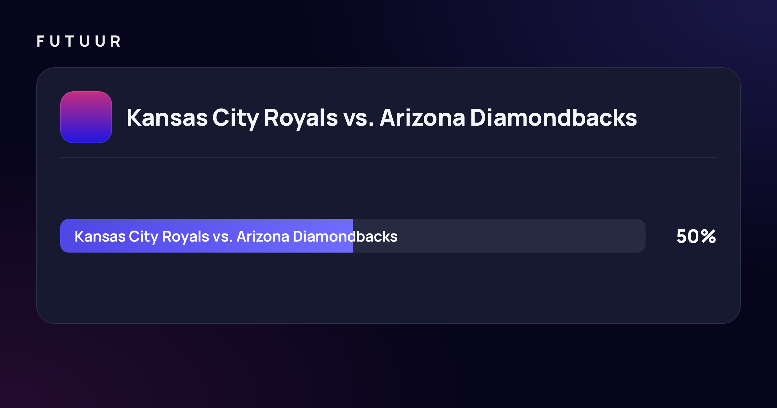This screenshot has height=408, width=777.
Task: Click the pink-purple gradient market icon
Action: (x=86, y=117)
